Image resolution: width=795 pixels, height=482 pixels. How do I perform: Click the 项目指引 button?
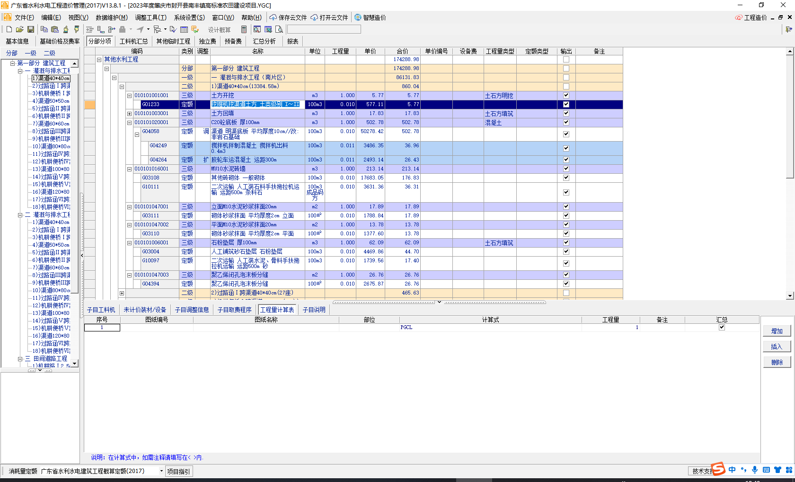click(x=178, y=471)
